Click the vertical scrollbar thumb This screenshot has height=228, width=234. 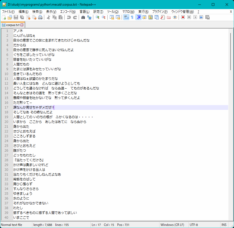pos(230,52)
